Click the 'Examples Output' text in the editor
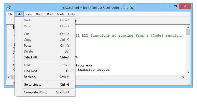 click(93, 70)
